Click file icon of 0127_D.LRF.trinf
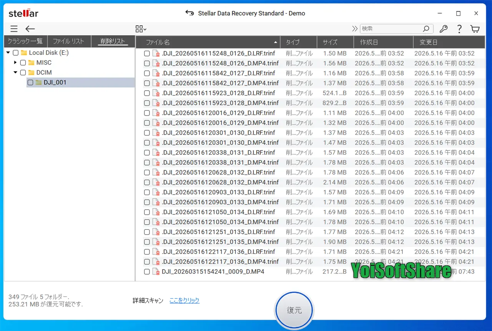492x331 pixels. [156, 73]
